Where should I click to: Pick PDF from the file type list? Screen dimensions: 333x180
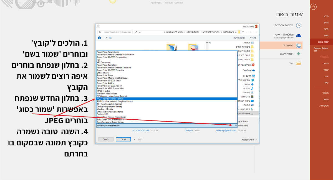(x=99, y=60)
